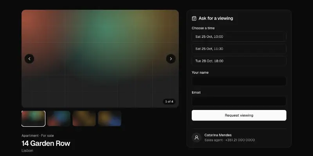Viewport: 313px width, 156px height.
Task: Show the second thumbnail photo
Action: [59, 119]
